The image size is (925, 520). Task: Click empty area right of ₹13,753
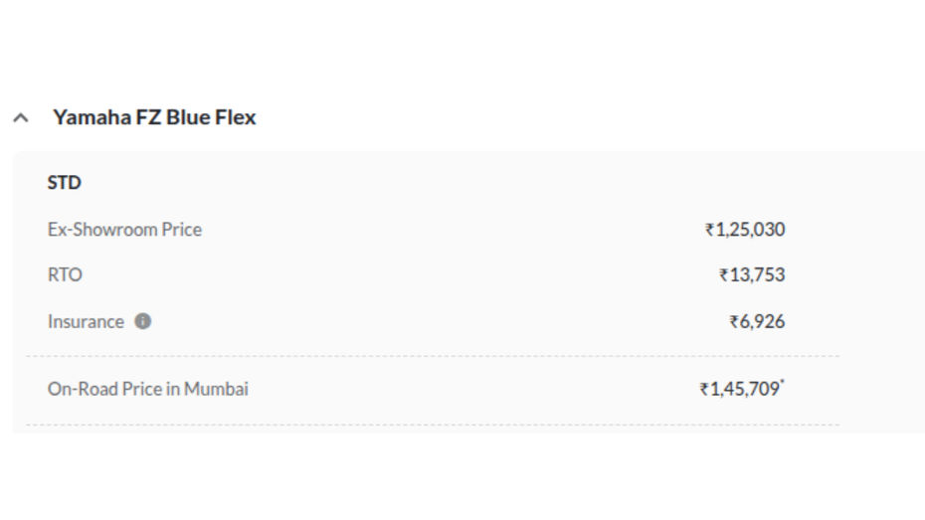point(855,274)
